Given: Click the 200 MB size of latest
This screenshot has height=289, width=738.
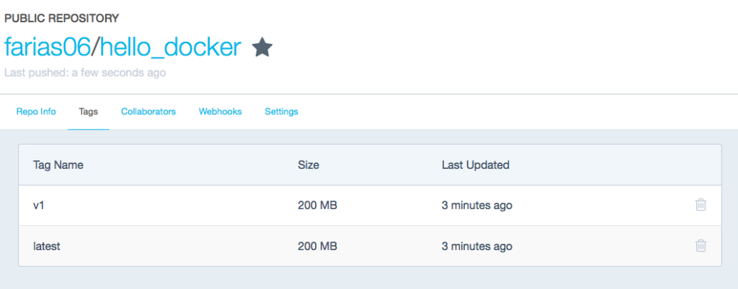Looking at the screenshot, I should coord(318,247).
